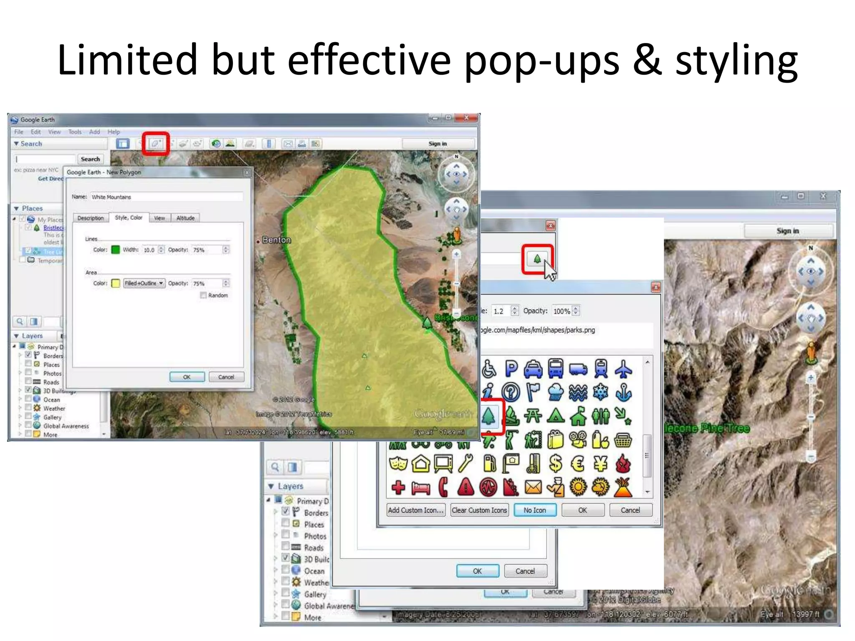This screenshot has height=641, width=855.
Task: Select the gas pump icon
Action: 489,463
